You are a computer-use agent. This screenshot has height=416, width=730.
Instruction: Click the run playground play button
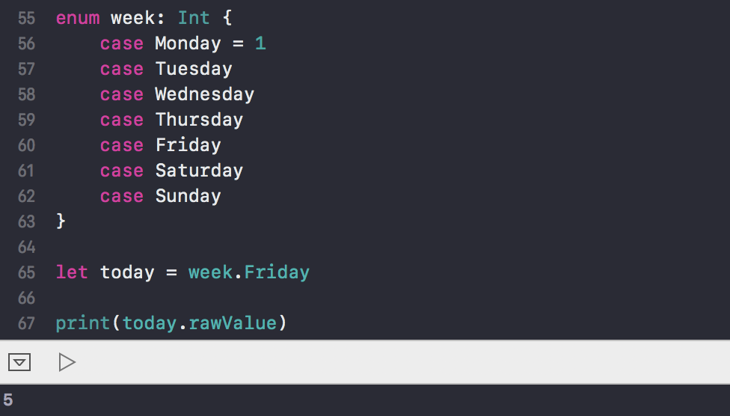[x=67, y=362]
